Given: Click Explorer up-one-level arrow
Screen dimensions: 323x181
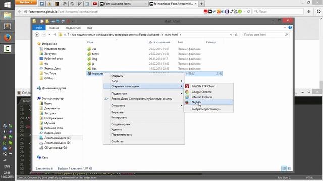Looking at the screenshot, I should pyautogui.click(x=55, y=35).
